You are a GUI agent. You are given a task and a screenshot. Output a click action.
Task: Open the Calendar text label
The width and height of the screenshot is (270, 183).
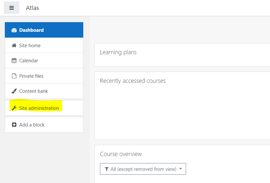click(29, 61)
